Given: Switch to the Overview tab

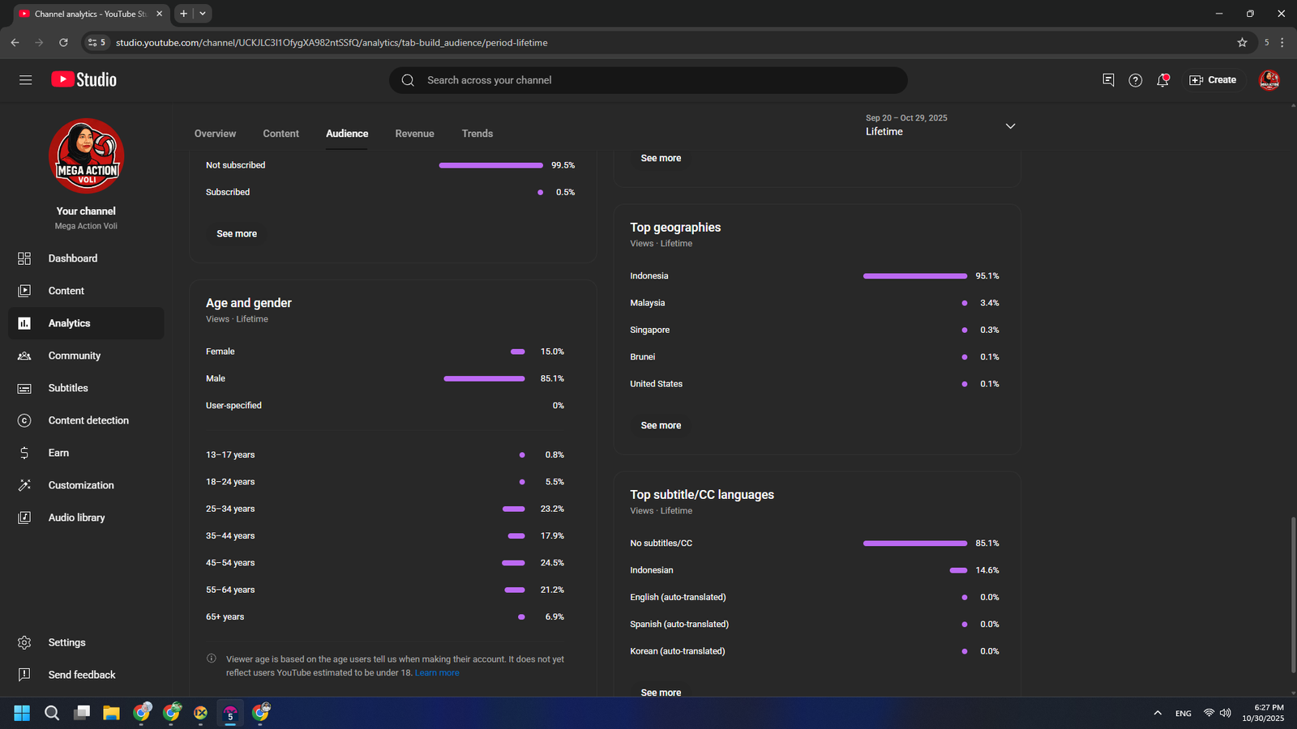Looking at the screenshot, I should (x=215, y=134).
